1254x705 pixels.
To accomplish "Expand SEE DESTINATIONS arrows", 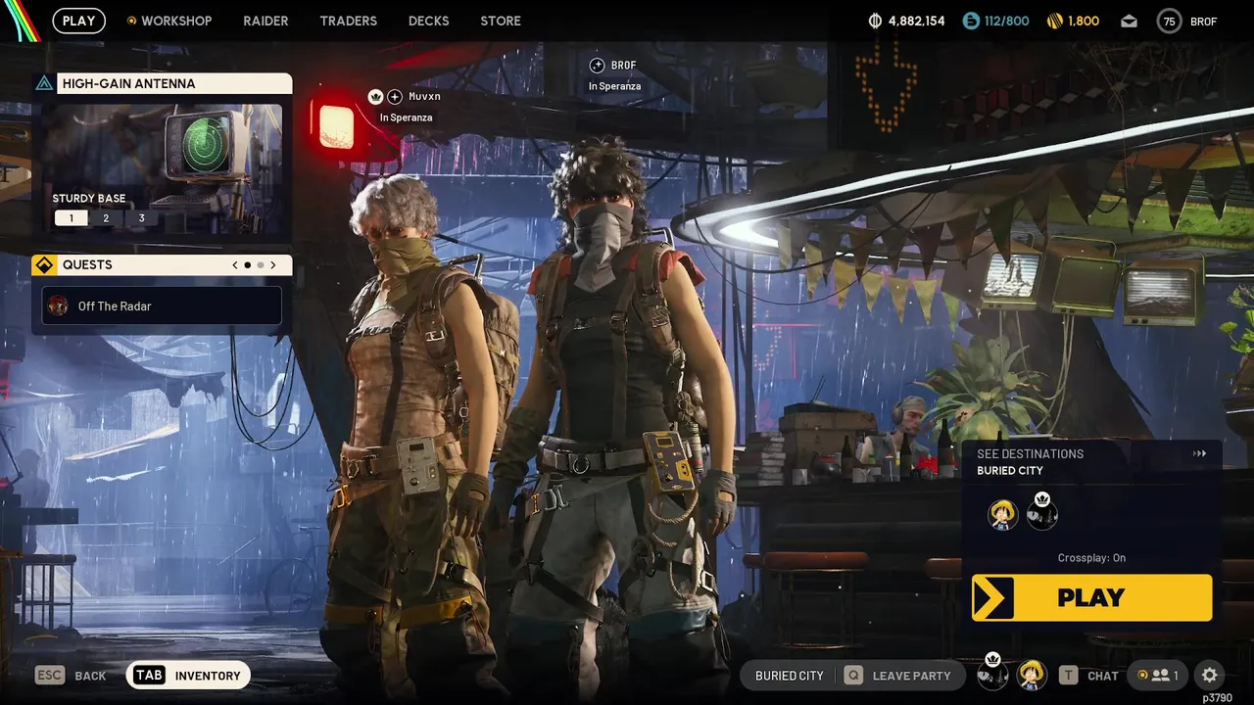I will pyautogui.click(x=1199, y=453).
